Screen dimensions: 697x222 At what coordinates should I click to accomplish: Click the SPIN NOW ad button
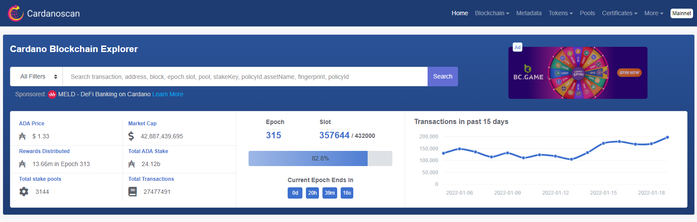tap(629, 72)
